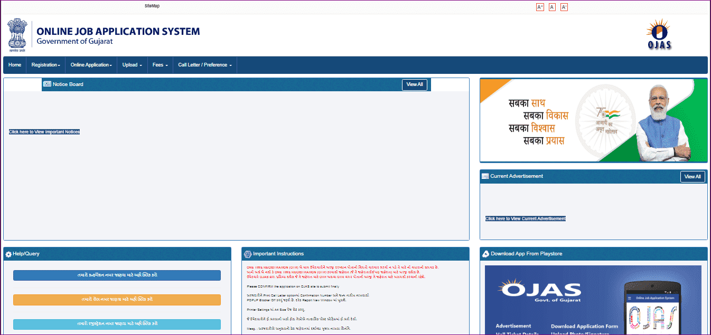Click the Current Advertisement panel icon
This screenshot has height=335, width=711.
pos(485,176)
